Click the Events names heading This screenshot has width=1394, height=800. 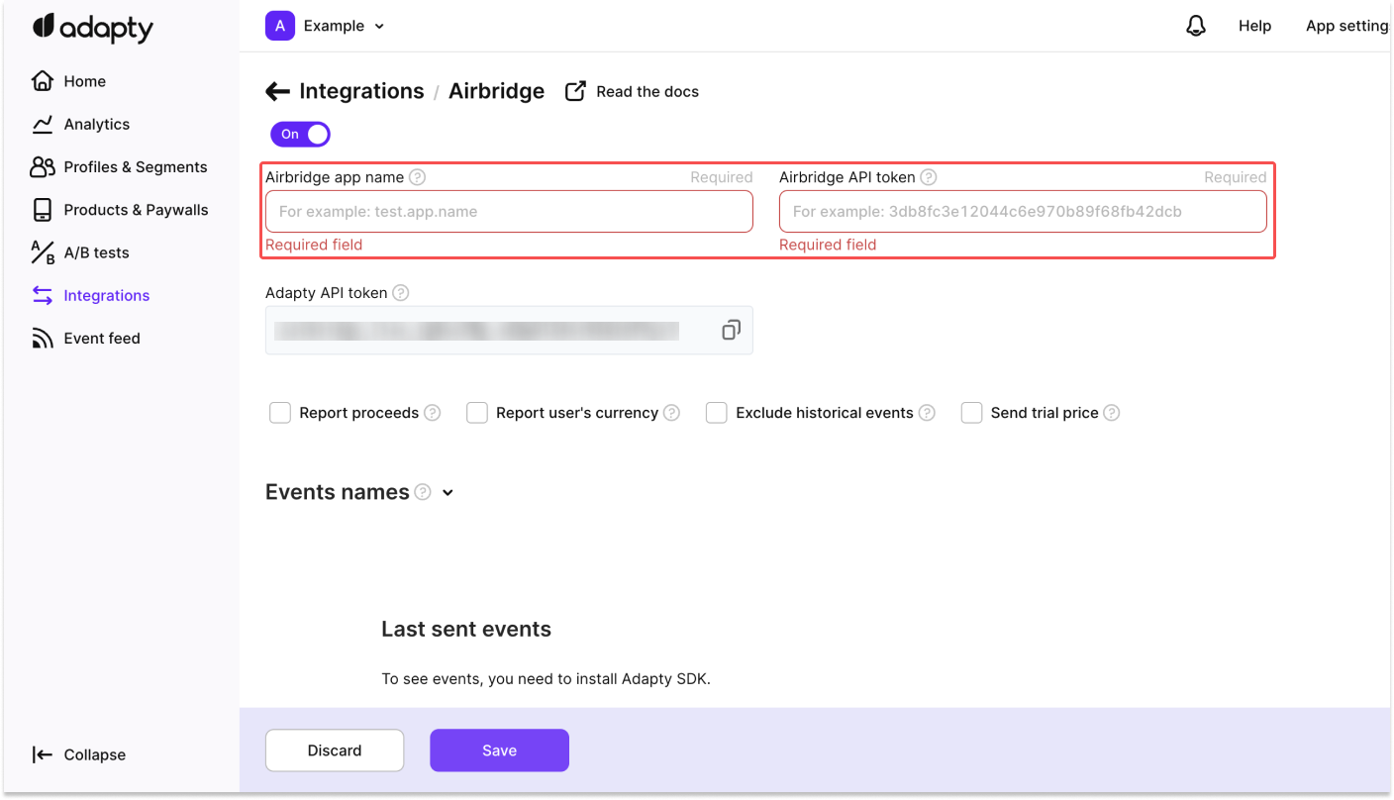tap(338, 492)
